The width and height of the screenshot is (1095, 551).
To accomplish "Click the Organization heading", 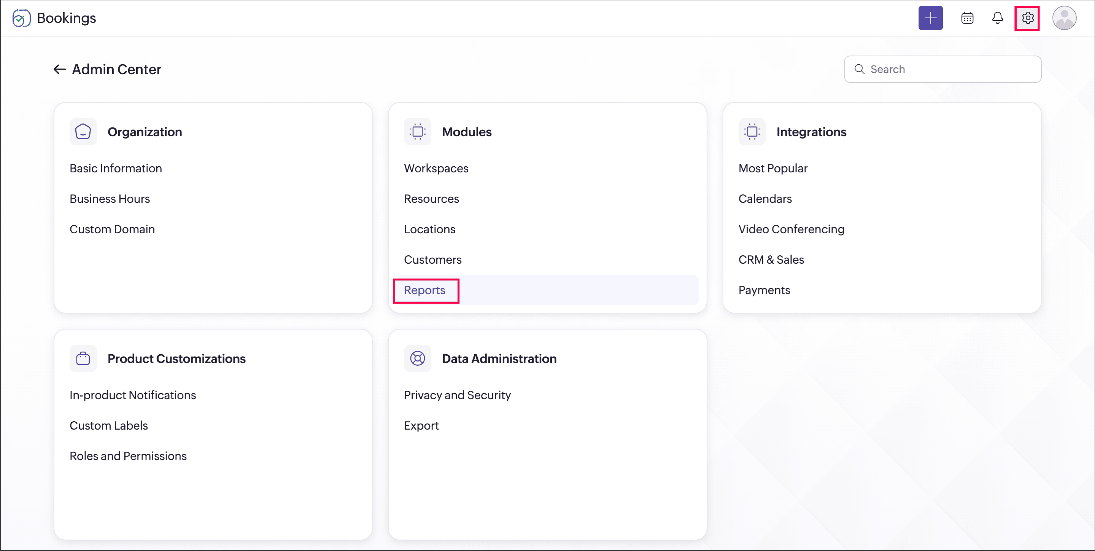I will [x=145, y=132].
